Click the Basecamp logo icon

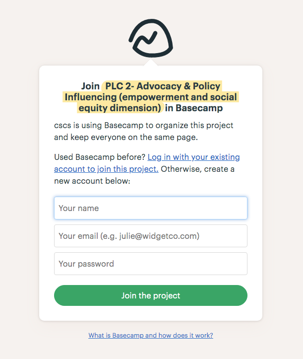151,38
